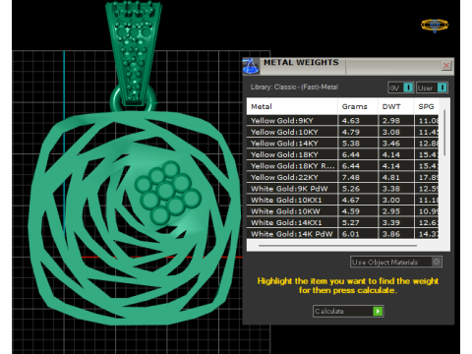Click the green arrow on Calculate
Screen dimensions: 472x354
click(378, 311)
